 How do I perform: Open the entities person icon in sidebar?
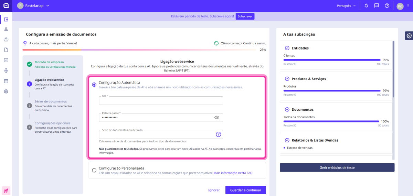[6, 29]
